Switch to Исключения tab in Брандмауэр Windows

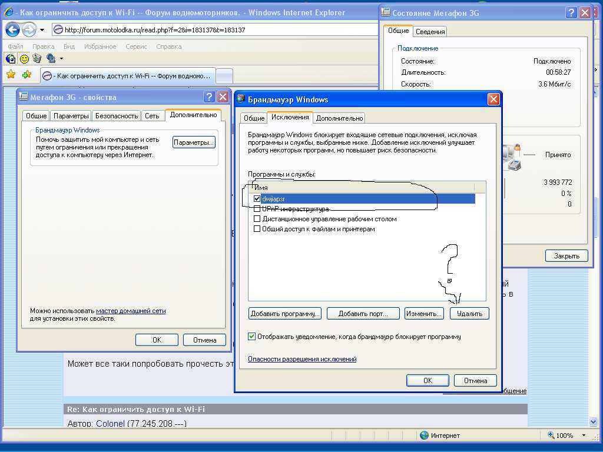(290, 117)
